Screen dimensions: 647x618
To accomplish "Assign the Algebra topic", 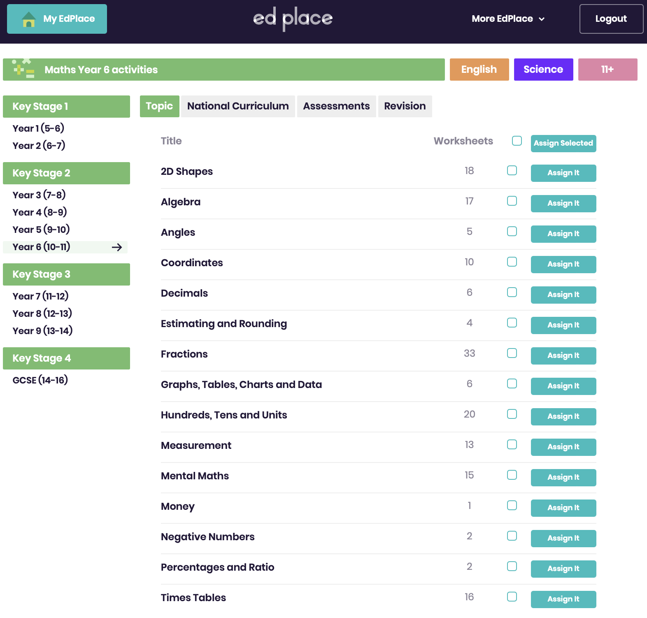I will 563,204.
